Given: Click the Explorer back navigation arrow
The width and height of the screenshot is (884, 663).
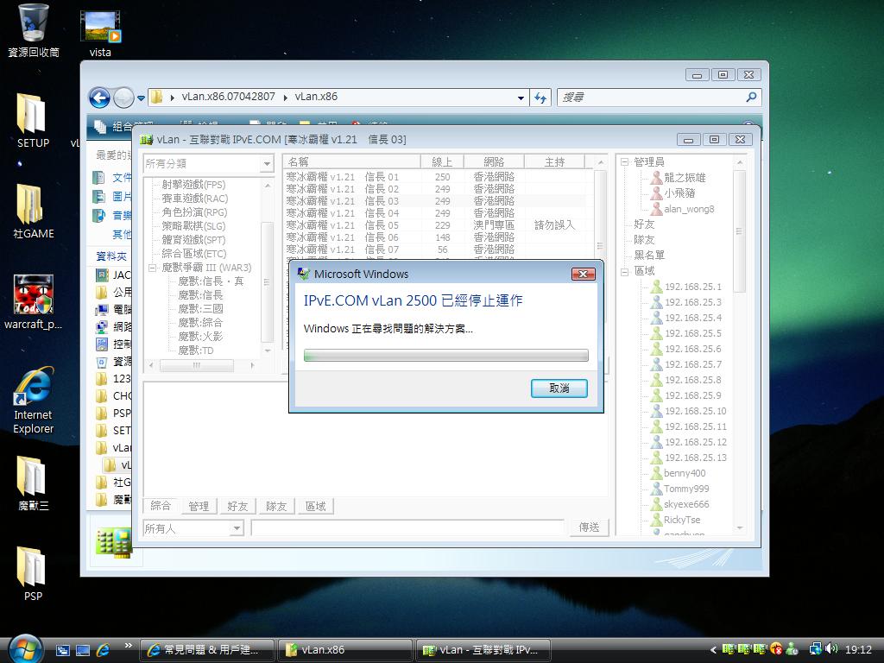Looking at the screenshot, I should (100, 98).
